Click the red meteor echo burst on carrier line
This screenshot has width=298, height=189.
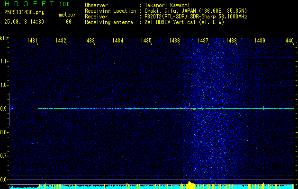(x=190, y=107)
